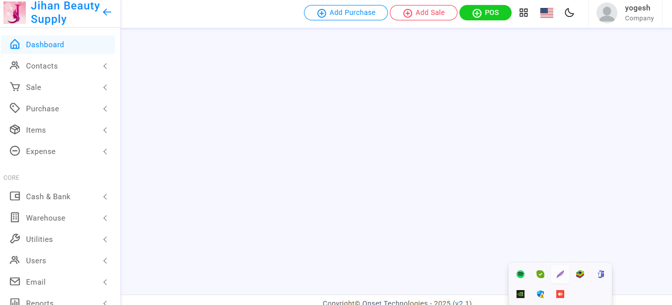Screen dimensions: 672x305
Task: Click the yogesh profile avatar
Action: [606, 13]
